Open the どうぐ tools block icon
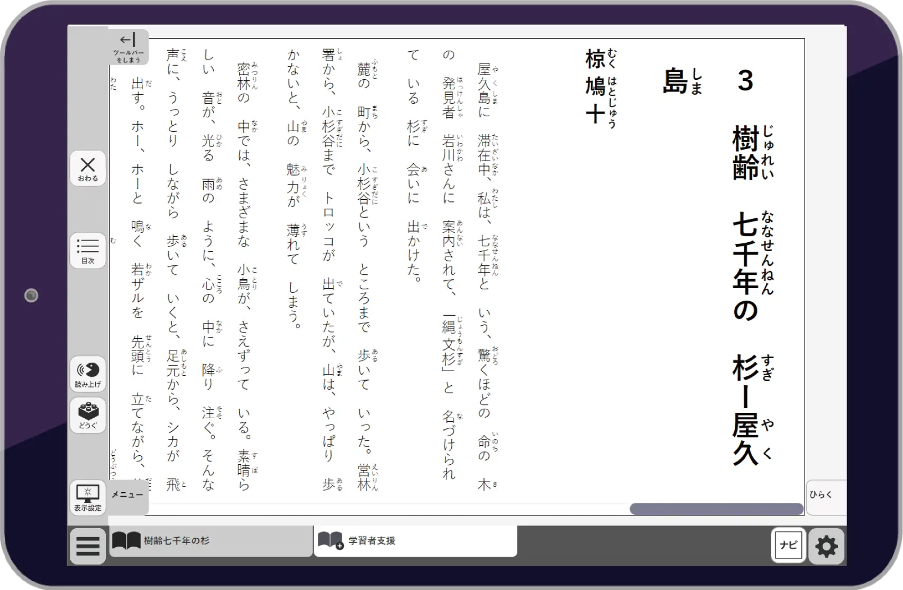 88,416
